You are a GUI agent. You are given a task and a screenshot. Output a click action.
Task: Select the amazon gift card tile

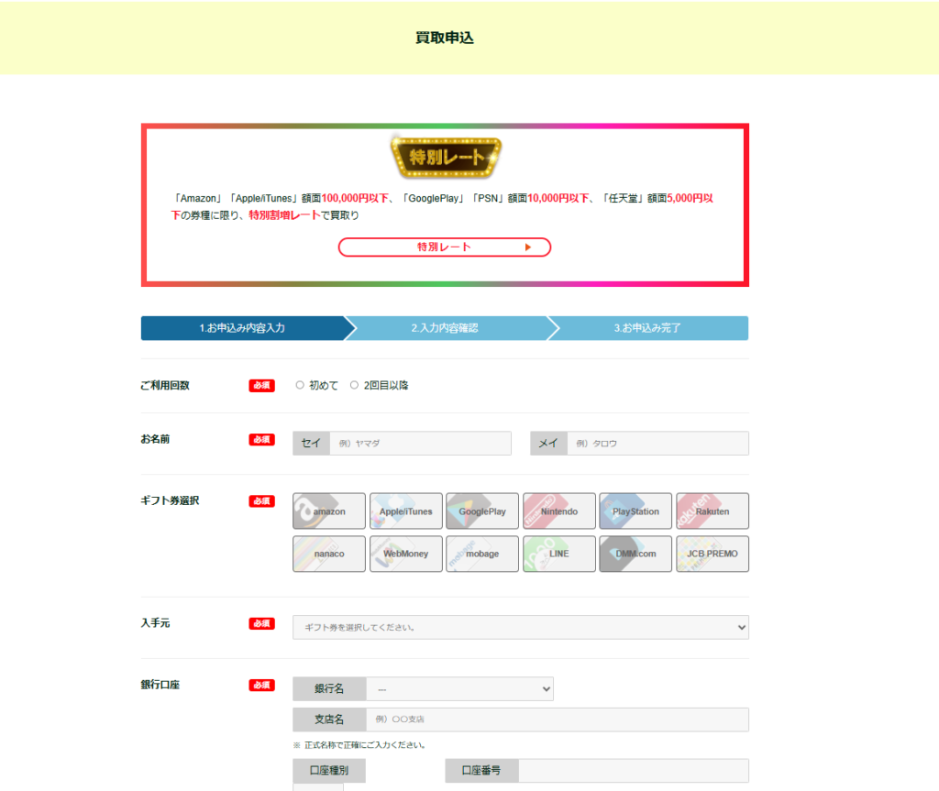click(x=329, y=511)
